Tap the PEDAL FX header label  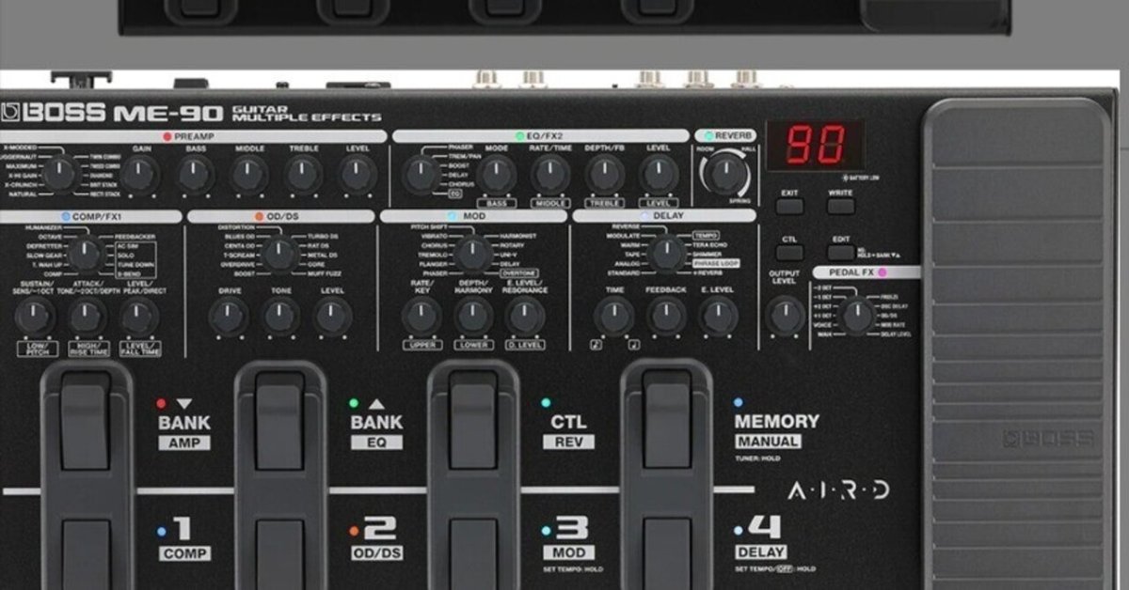coord(851,272)
